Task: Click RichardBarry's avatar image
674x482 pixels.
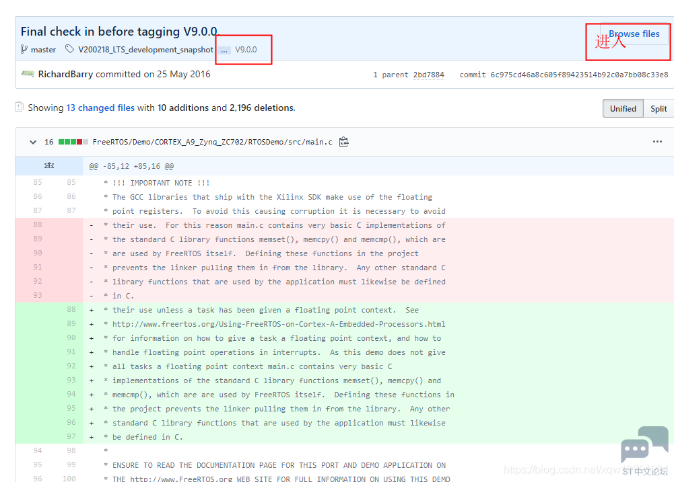Action: [28, 73]
